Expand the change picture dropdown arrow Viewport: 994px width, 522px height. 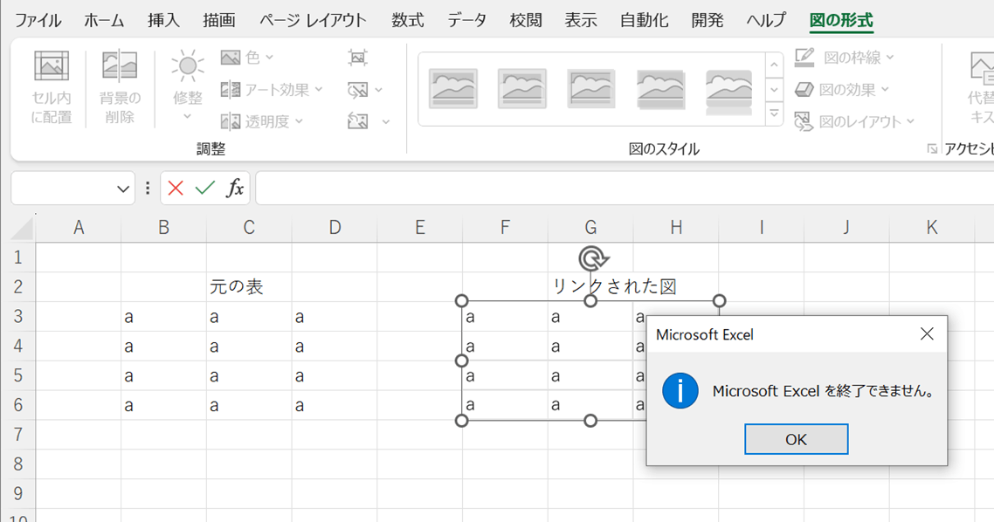click(379, 90)
